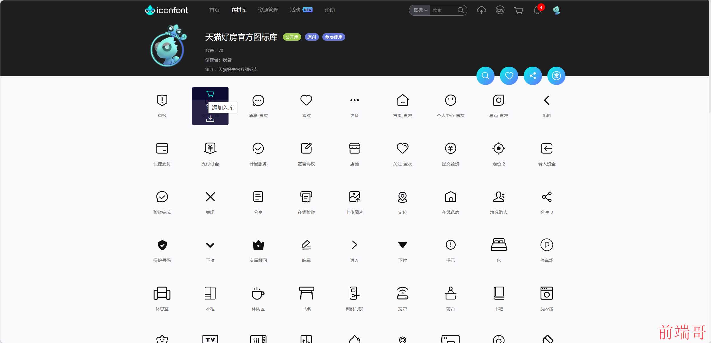This screenshot has height=343, width=711.
Task: Select the 转入资金 icon
Action: pyautogui.click(x=547, y=148)
